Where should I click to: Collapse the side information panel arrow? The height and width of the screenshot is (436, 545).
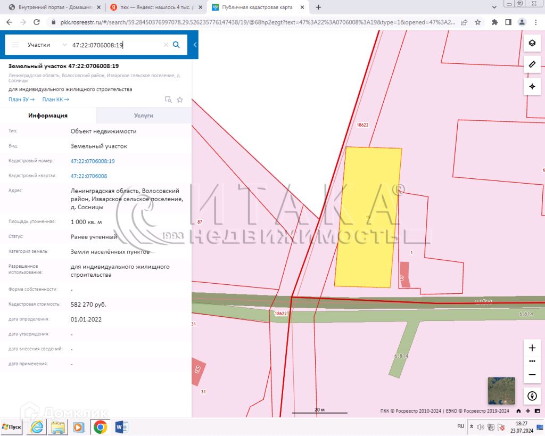tap(195, 45)
